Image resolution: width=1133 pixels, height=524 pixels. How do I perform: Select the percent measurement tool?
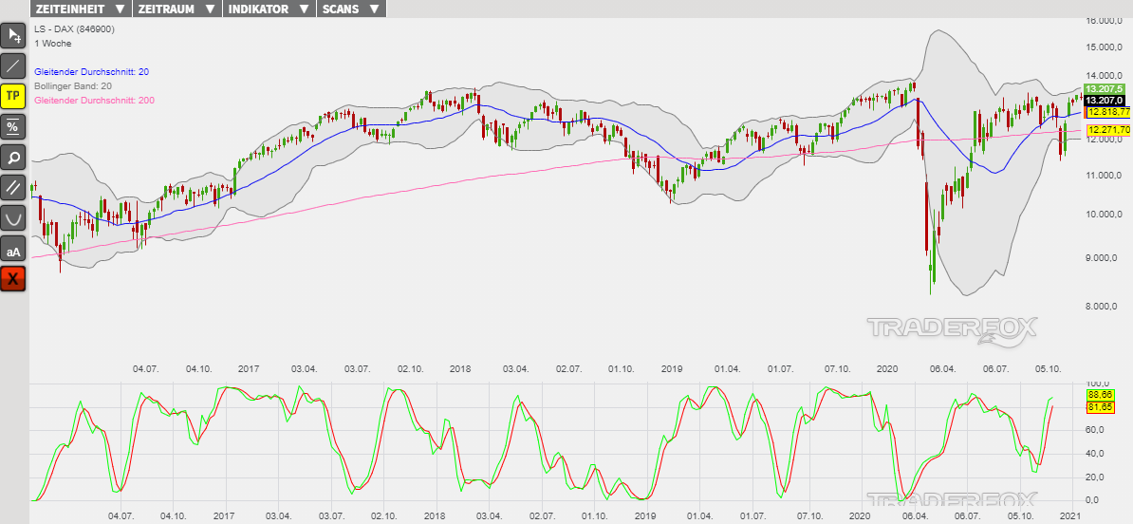[x=13, y=126]
